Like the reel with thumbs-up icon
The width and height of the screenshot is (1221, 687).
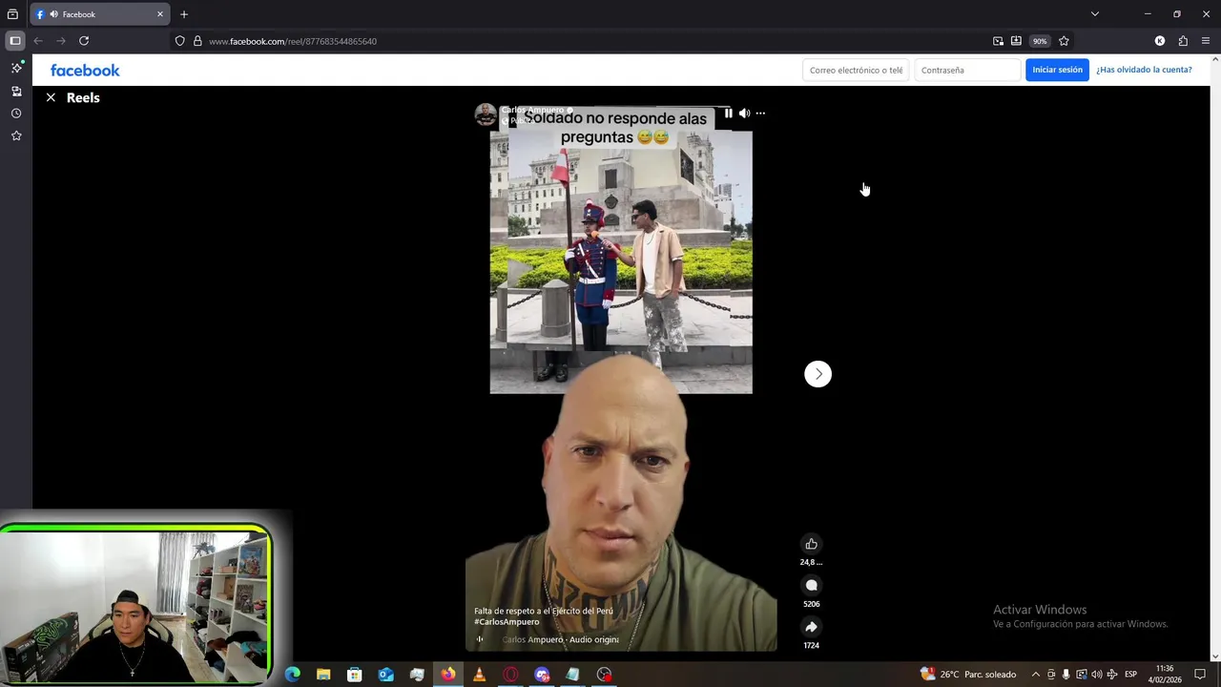(811, 544)
